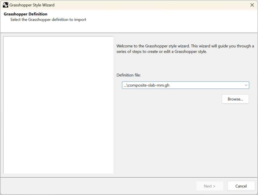Click the empty white preview pane
The image size is (258, 195).
point(58,105)
